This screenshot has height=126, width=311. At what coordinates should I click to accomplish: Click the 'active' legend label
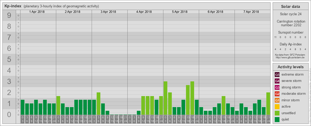tap(286, 107)
